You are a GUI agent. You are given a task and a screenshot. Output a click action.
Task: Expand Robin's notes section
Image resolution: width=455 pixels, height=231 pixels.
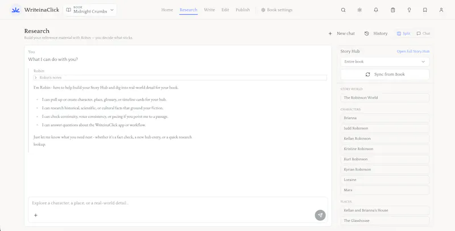pyautogui.click(x=180, y=77)
